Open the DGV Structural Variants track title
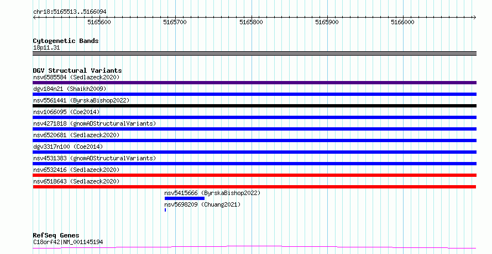Screen dimensions: 492x254 coord(77,71)
